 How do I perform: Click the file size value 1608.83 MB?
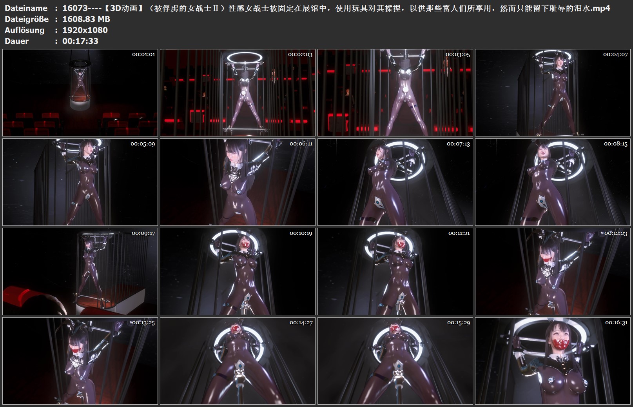click(86, 19)
